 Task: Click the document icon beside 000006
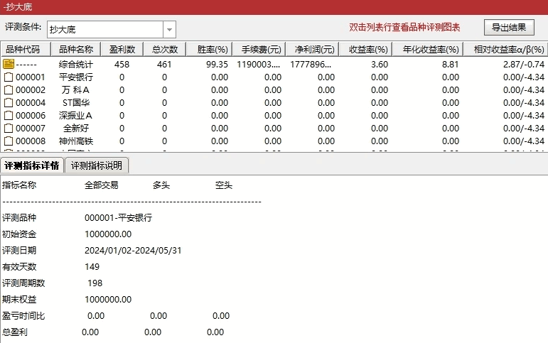(9, 115)
